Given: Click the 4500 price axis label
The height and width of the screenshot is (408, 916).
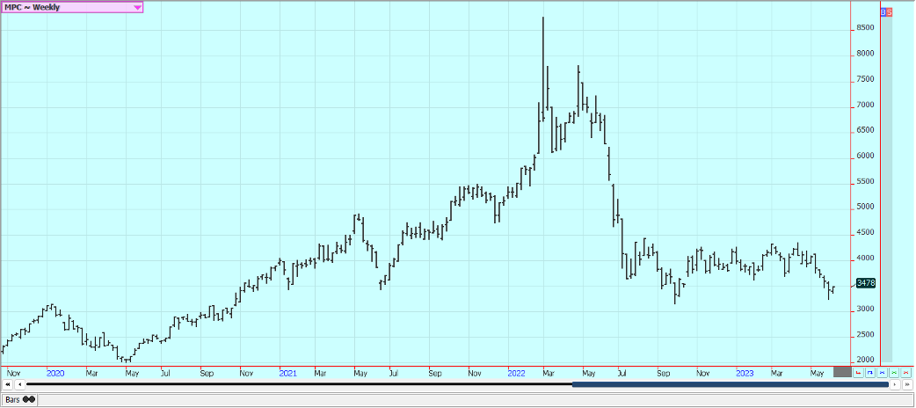Looking at the screenshot, I should pyautogui.click(x=865, y=233).
